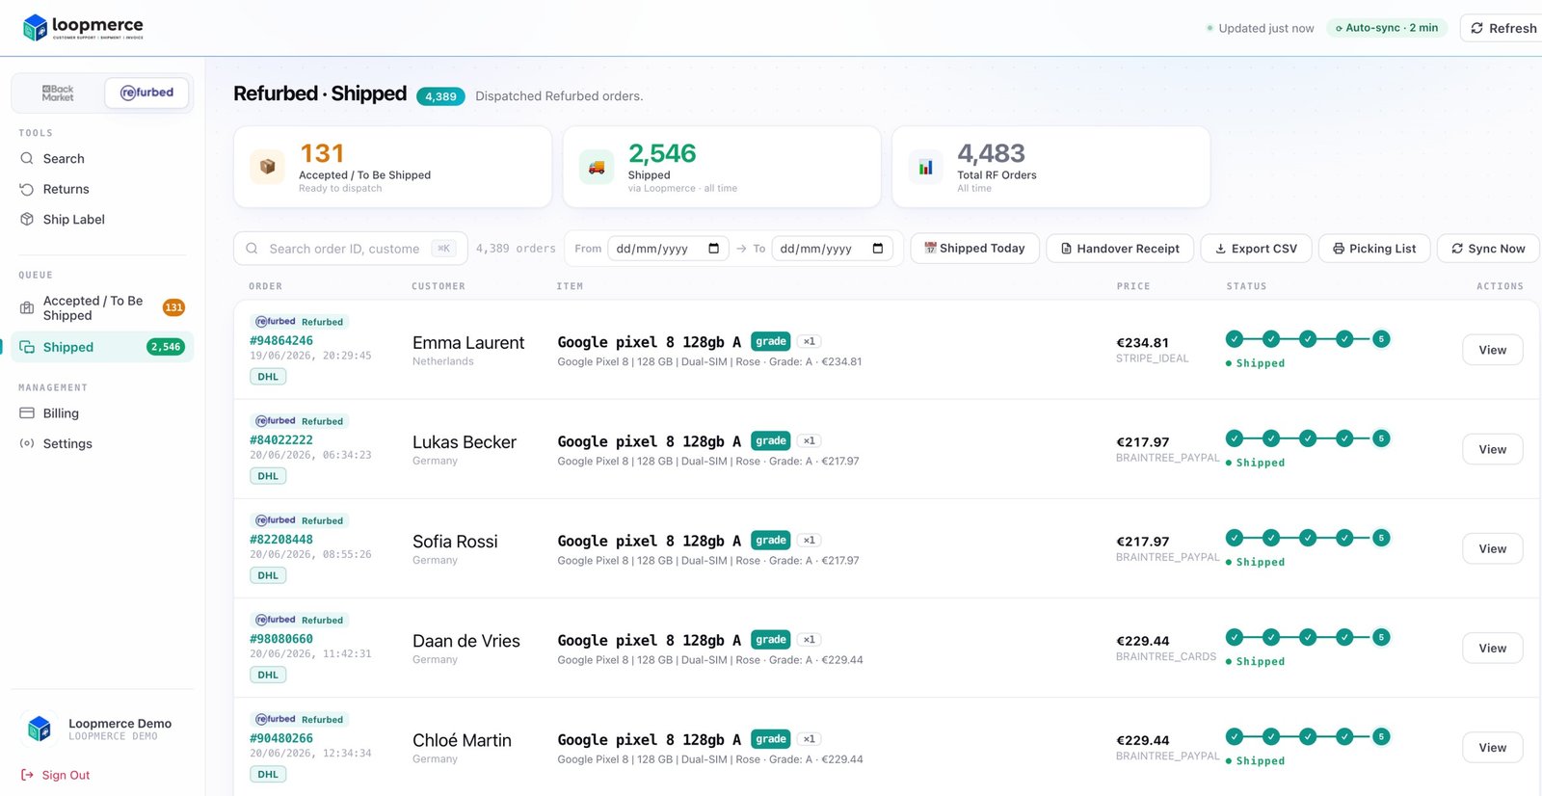Filter by Shipped Today

coord(974,248)
